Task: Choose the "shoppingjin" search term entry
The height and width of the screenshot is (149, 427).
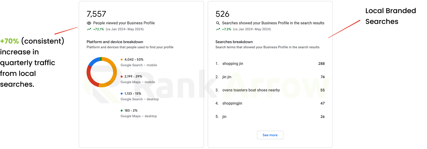Action: 232,103
